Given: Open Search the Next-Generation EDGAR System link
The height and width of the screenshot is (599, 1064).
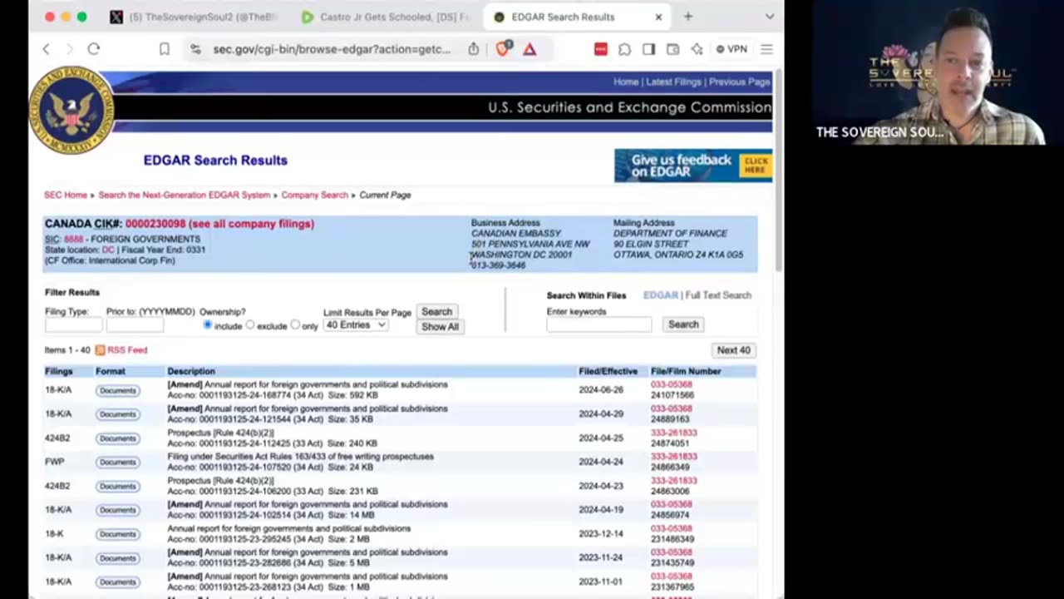Looking at the screenshot, I should pyautogui.click(x=185, y=195).
